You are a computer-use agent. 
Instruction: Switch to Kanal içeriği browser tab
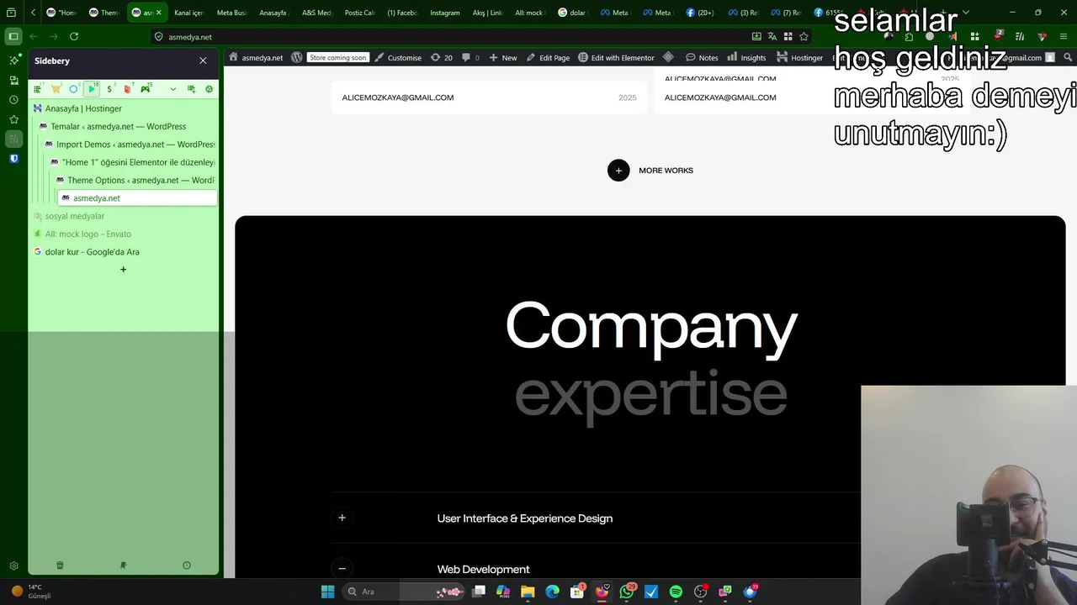[x=188, y=13]
